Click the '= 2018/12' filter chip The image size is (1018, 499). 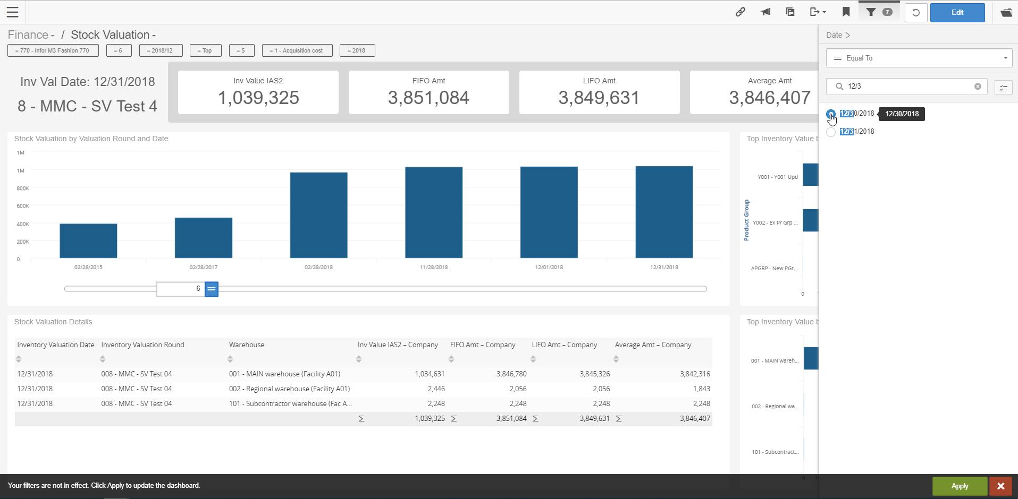(161, 50)
